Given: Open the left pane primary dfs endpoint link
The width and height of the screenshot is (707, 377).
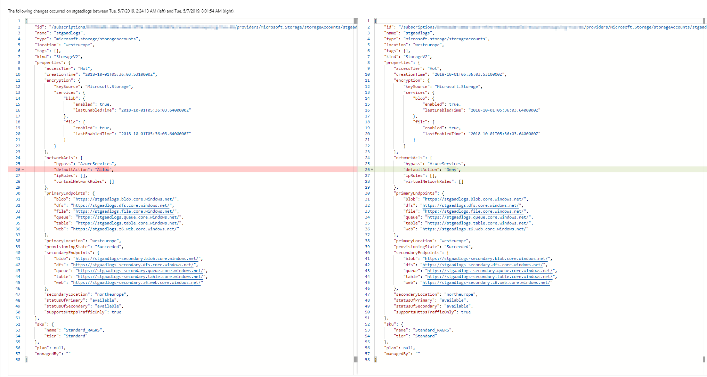Looking at the screenshot, I should [122, 205].
